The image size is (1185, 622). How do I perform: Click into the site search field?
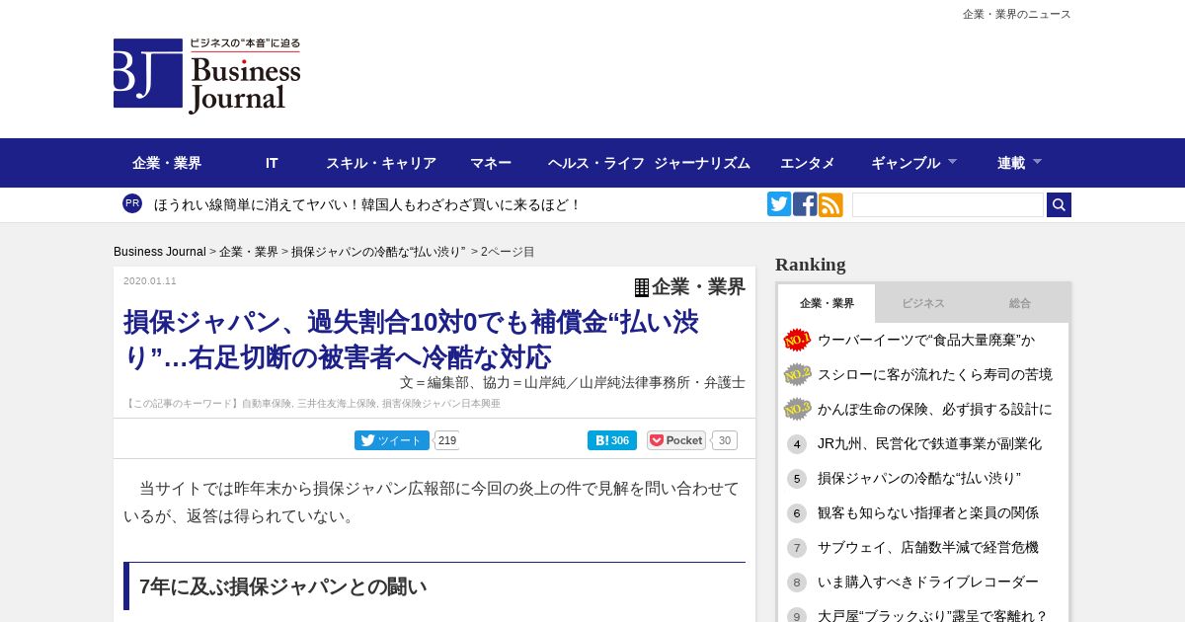click(948, 204)
